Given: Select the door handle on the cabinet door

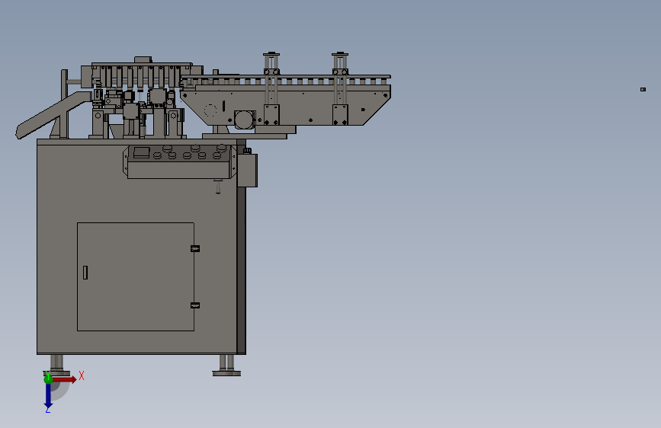Looking at the screenshot, I should click(85, 273).
